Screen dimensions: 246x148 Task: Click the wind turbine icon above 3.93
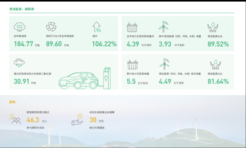click(164, 27)
